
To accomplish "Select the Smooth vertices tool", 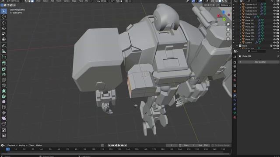I will coord(4,102).
